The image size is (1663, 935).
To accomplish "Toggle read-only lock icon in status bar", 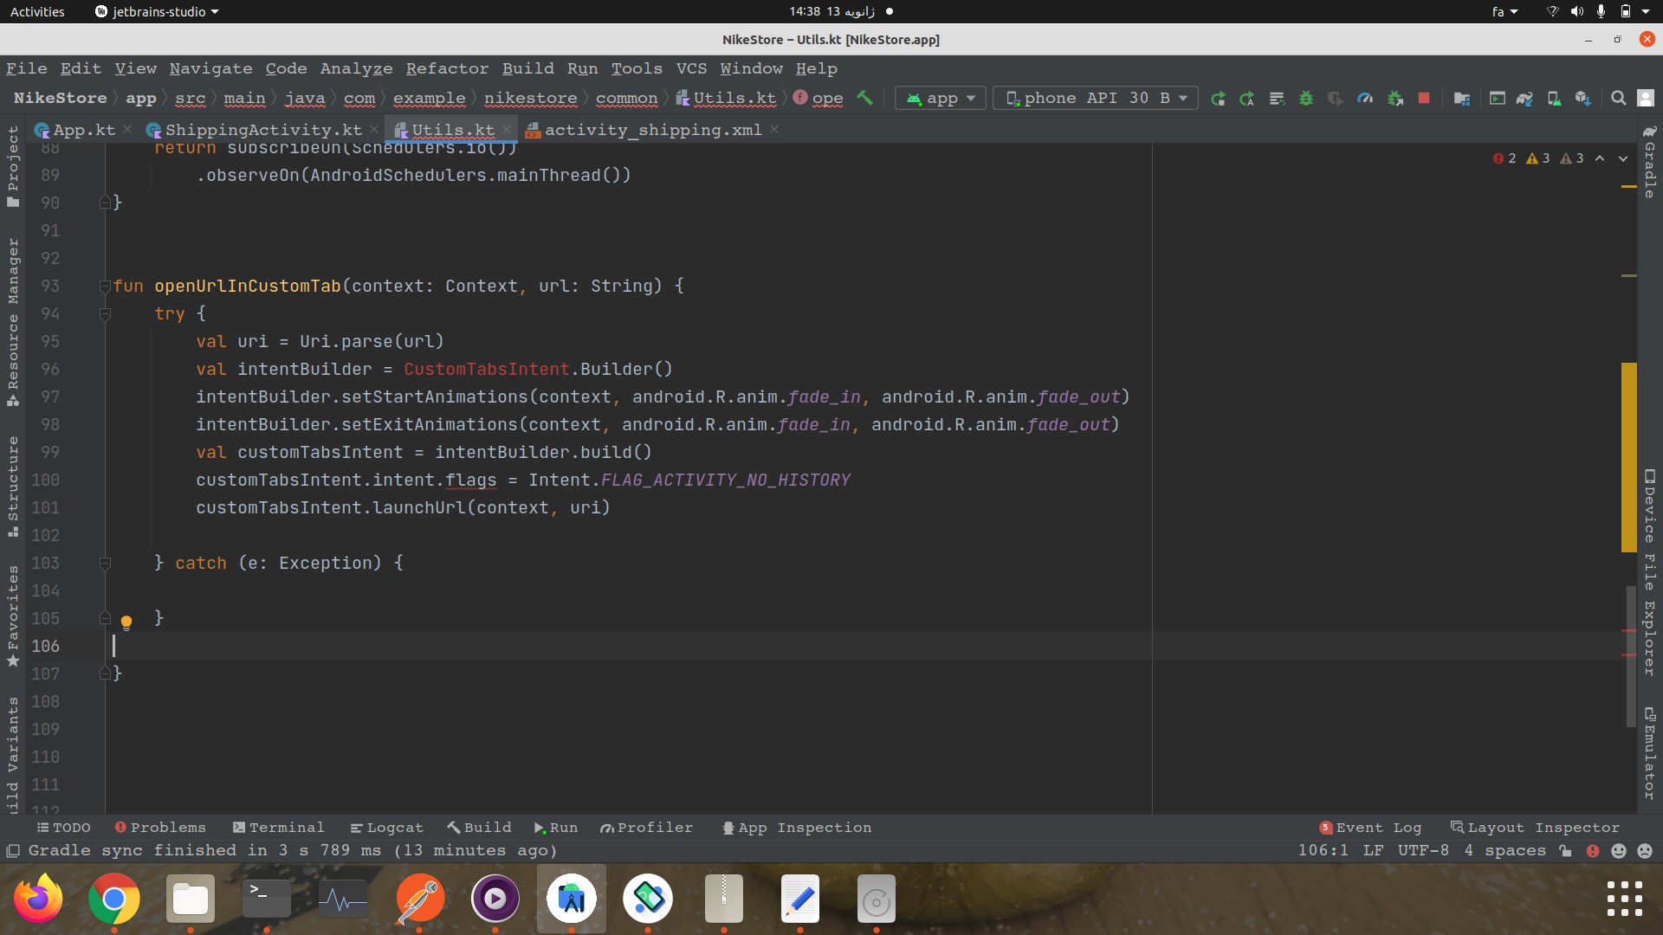I will pyautogui.click(x=1565, y=851).
